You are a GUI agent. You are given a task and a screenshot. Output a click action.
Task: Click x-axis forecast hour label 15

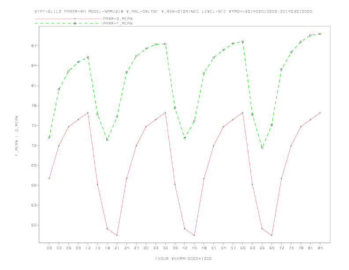click(97, 248)
